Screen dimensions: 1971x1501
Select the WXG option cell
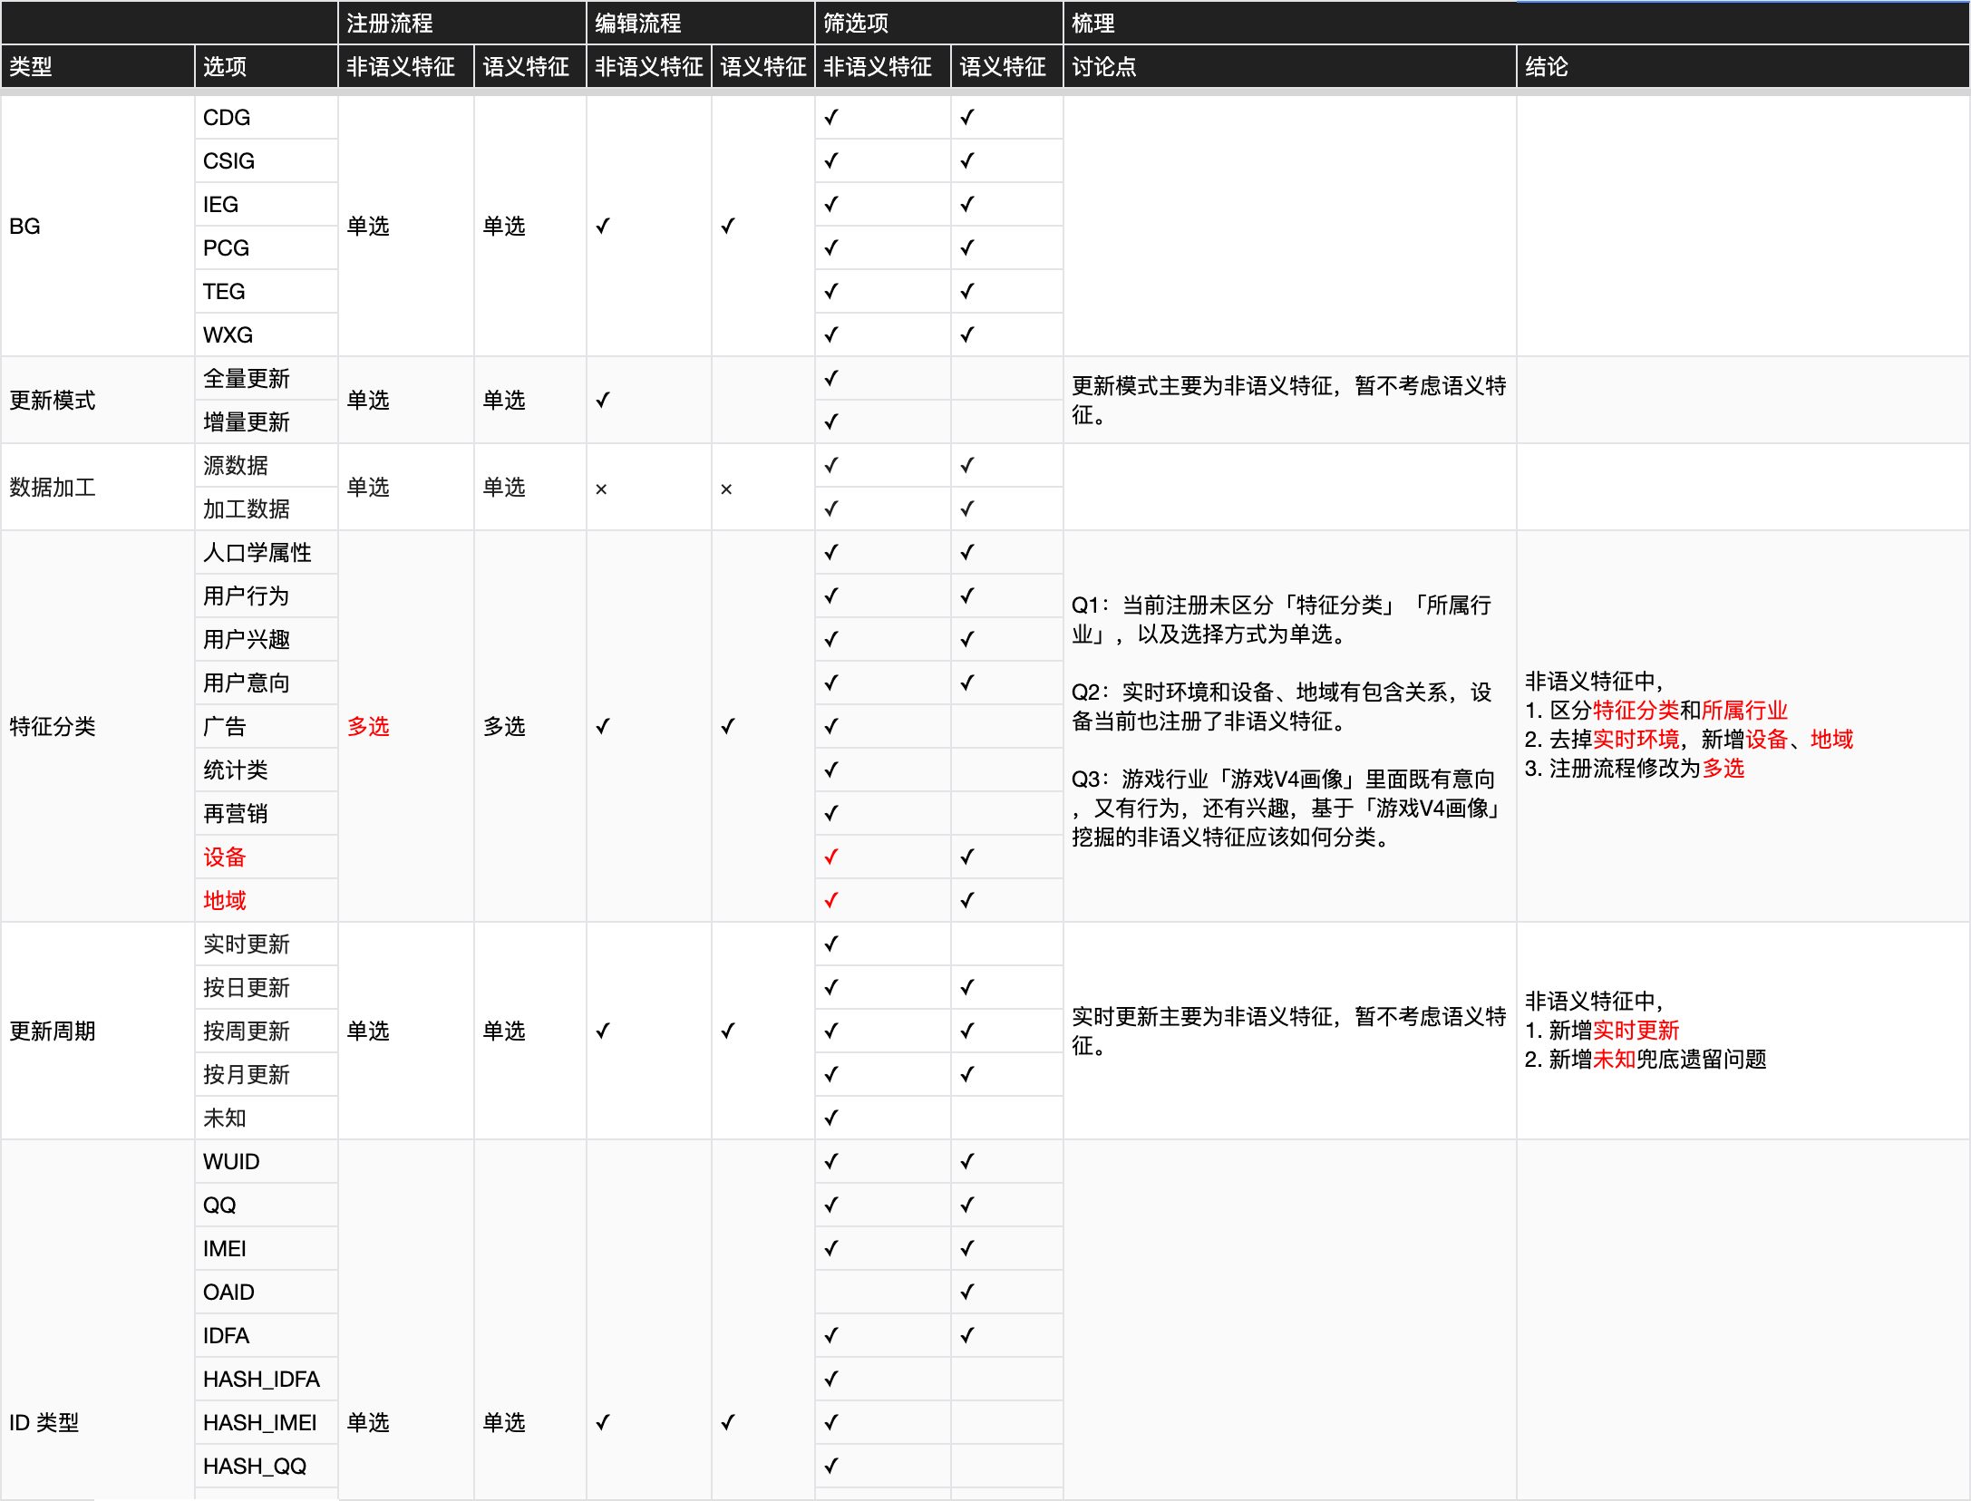pyautogui.click(x=267, y=334)
